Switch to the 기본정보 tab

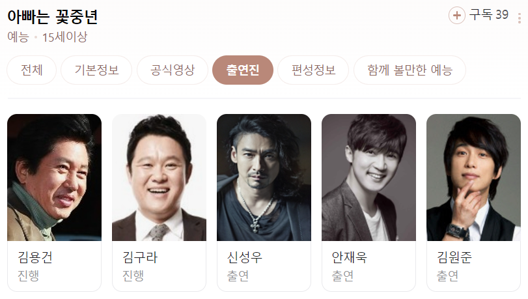pos(96,70)
